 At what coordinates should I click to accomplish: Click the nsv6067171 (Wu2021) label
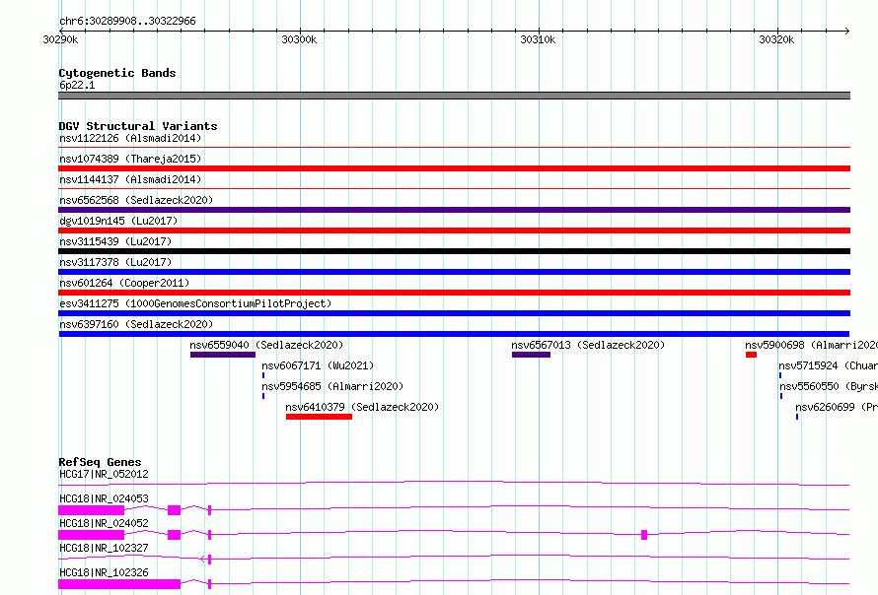318,365
